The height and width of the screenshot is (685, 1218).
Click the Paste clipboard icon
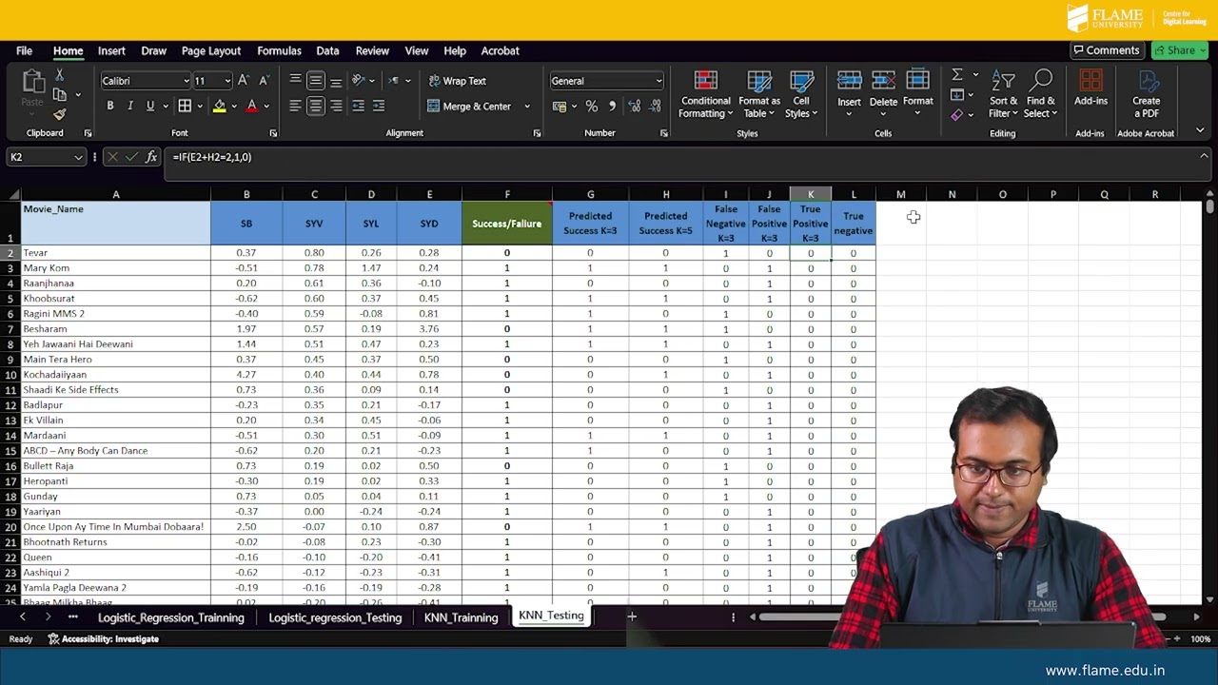click(32, 83)
